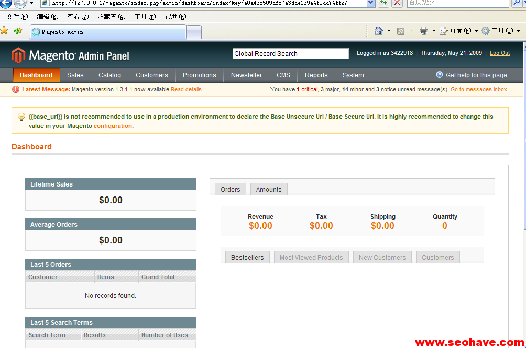Screen dimensions: 526x348
Task: Open the 页面(P) toolbar menu
Action: pyautogui.click(x=458, y=31)
